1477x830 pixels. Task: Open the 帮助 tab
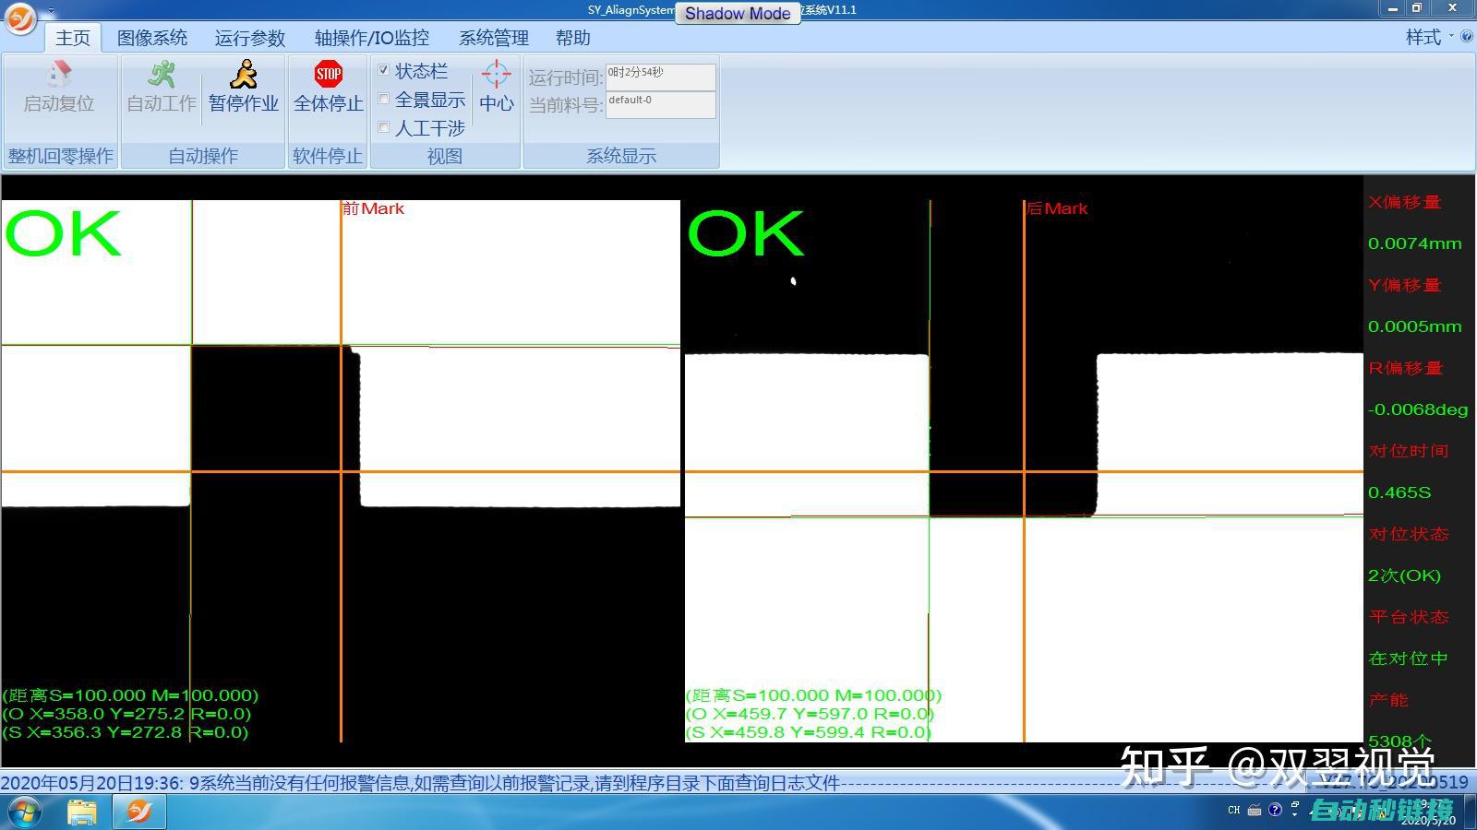coord(573,38)
